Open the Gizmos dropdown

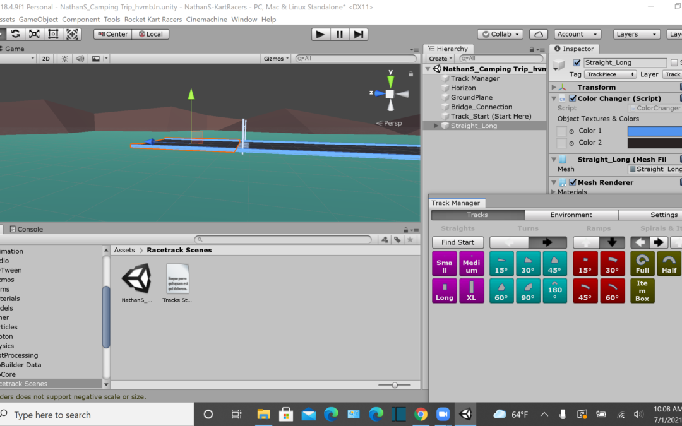coord(276,59)
